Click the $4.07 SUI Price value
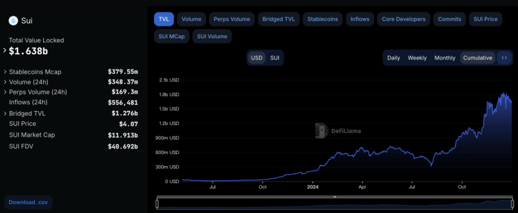Screen dimensions: 518x213 (x=128, y=124)
